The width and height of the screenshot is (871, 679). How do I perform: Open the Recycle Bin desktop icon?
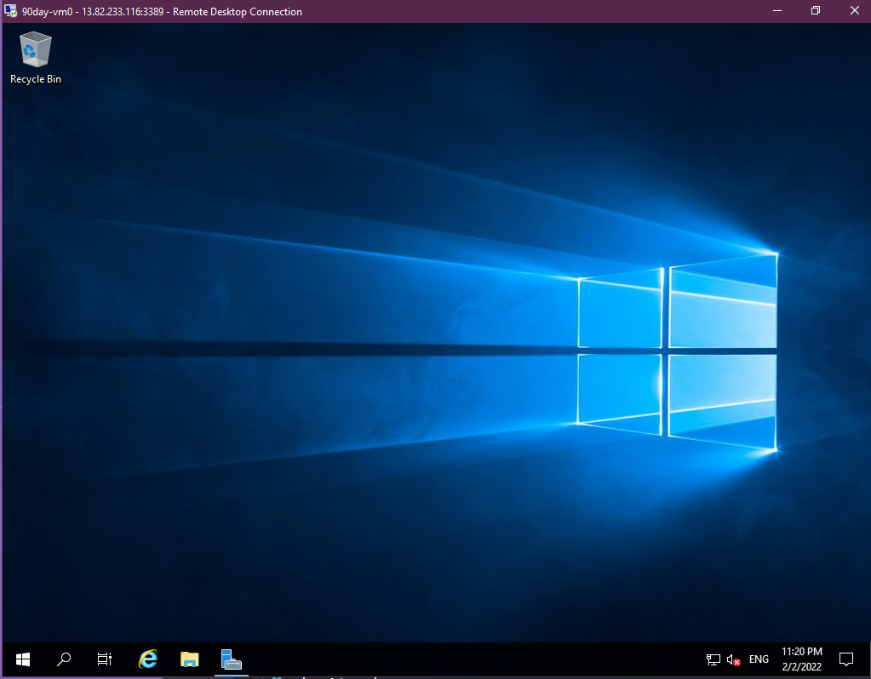pyautogui.click(x=35, y=50)
